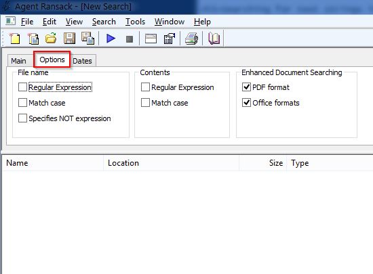Uncheck Office formats checkbox

[246, 103]
